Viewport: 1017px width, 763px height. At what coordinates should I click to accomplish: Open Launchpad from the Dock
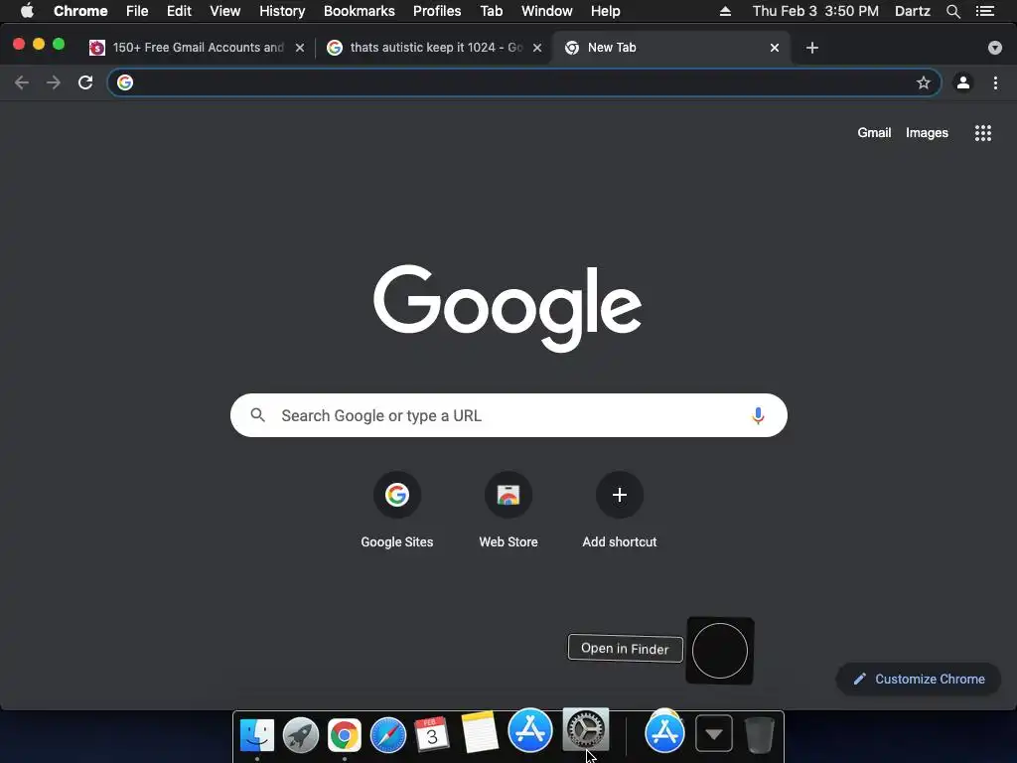tap(301, 735)
